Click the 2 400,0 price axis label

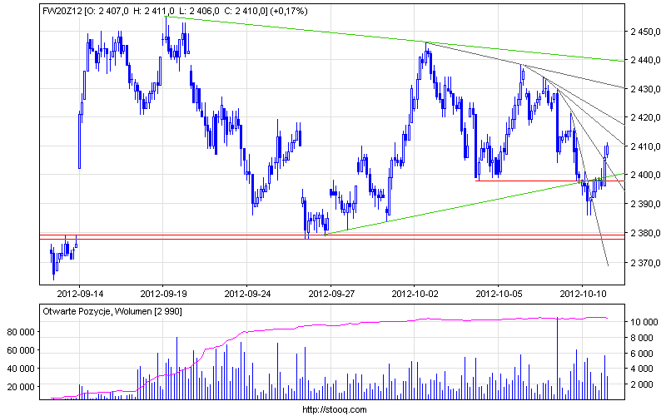pyautogui.click(x=646, y=175)
